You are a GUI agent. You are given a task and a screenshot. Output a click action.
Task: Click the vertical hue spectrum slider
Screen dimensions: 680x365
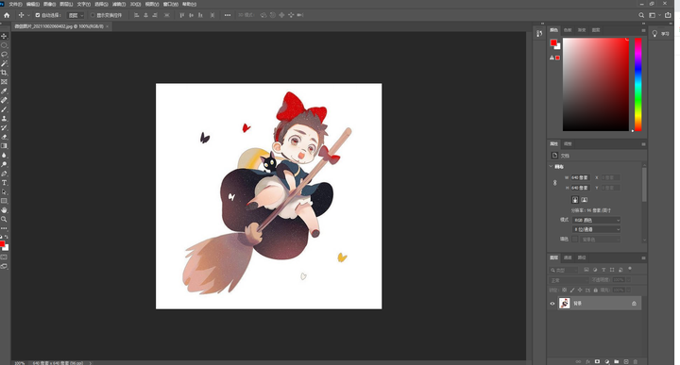point(637,85)
